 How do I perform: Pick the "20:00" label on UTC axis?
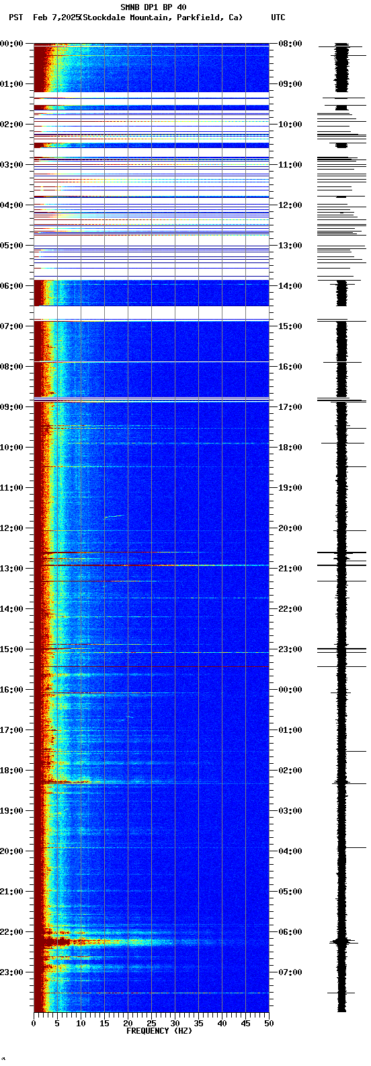point(290,528)
